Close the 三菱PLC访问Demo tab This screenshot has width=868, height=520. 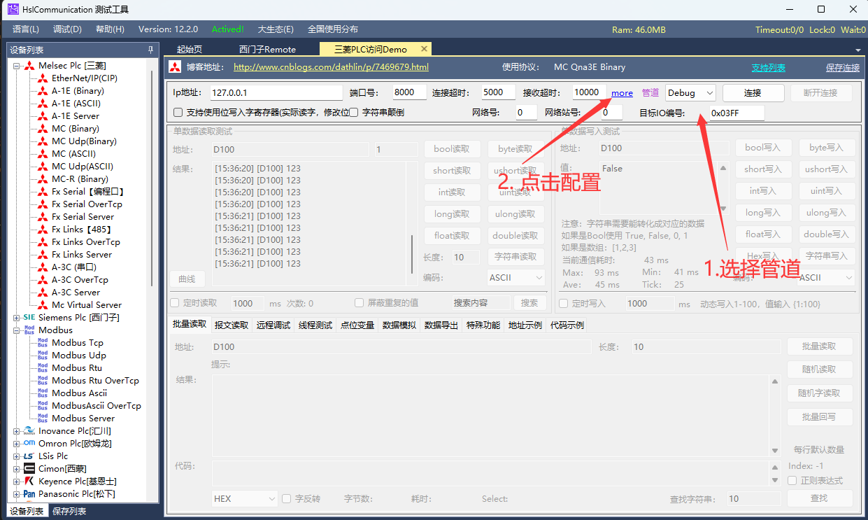tap(423, 49)
